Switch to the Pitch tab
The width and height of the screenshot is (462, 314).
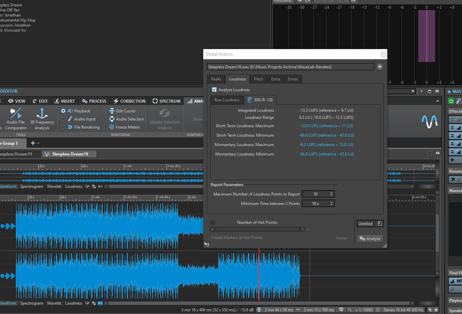258,79
